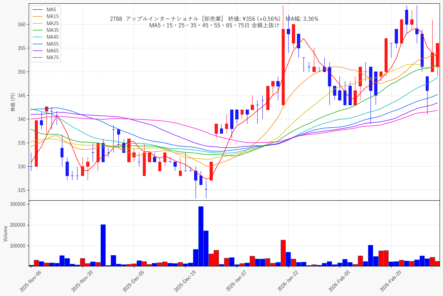Click the 330 price axis tick label
The height and width of the screenshot is (296, 443).
[x=22, y=167]
